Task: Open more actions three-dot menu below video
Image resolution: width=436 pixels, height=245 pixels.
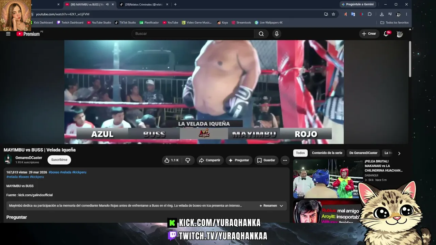Action: click(285, 160)
